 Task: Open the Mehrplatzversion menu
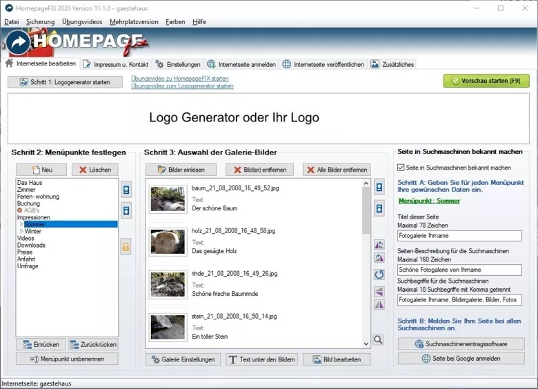click(134, 21)
